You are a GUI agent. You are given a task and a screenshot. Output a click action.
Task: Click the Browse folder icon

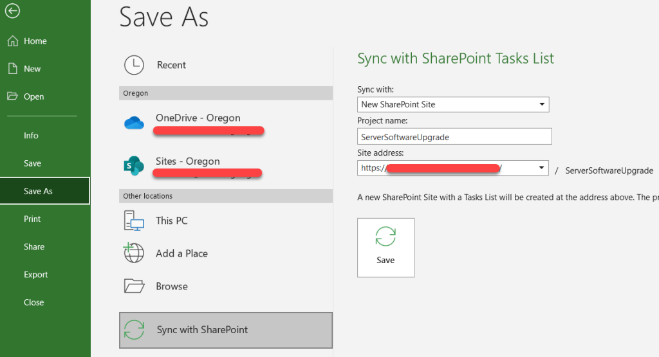134,286
